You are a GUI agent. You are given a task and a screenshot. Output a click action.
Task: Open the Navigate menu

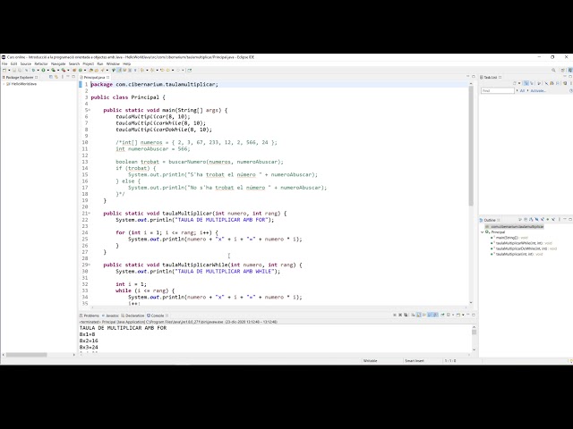click(58, 63)
